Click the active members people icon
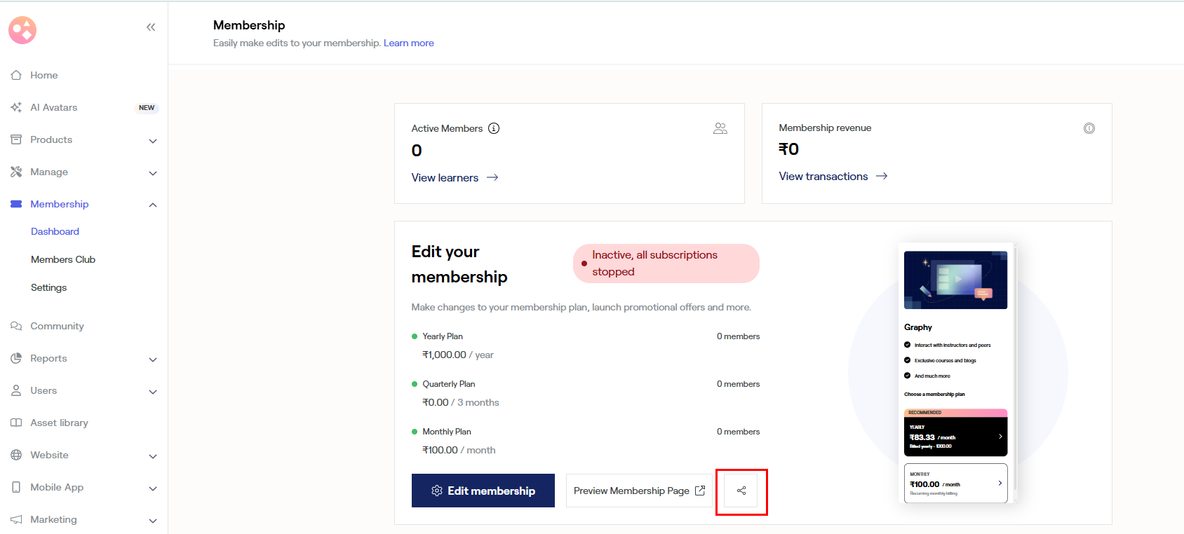The image size is (1184, 534). [720, 128]
